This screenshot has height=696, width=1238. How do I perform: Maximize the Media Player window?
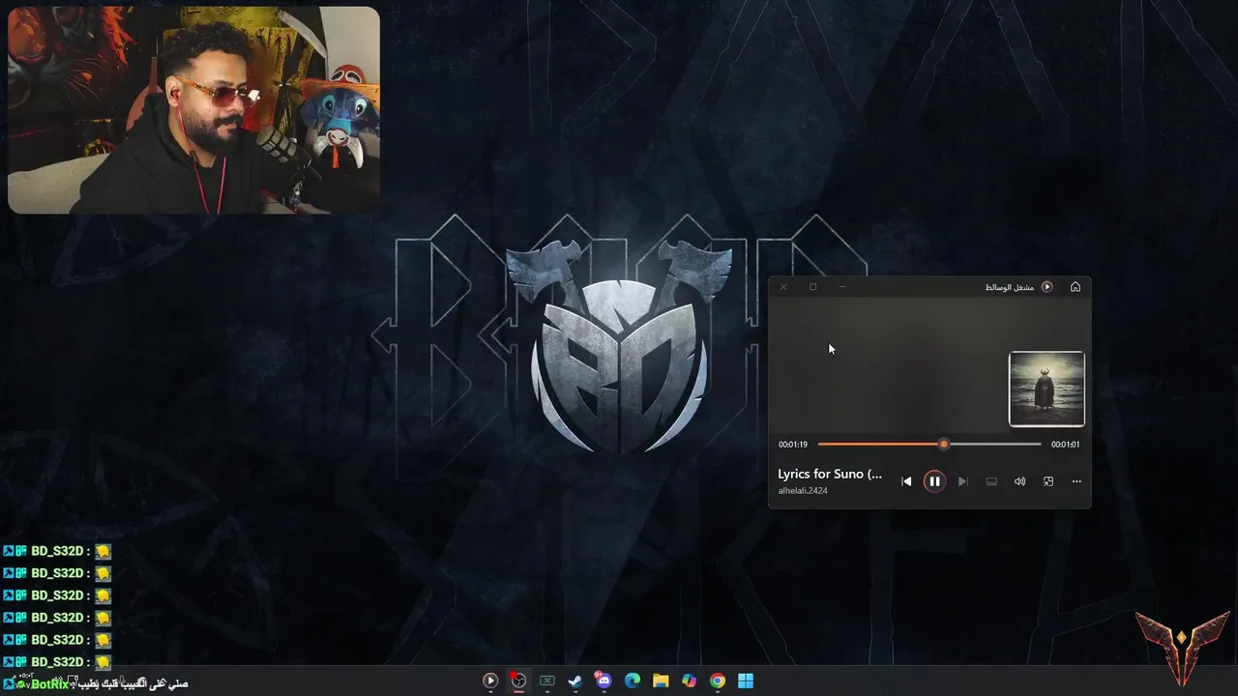click(x=813, y=287)
